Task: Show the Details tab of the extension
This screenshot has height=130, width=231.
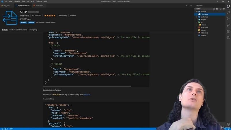Action: pos(5,30)
